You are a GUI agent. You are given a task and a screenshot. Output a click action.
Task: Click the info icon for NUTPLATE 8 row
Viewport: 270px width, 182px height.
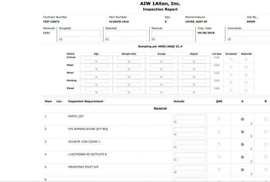tap(251, 161)
